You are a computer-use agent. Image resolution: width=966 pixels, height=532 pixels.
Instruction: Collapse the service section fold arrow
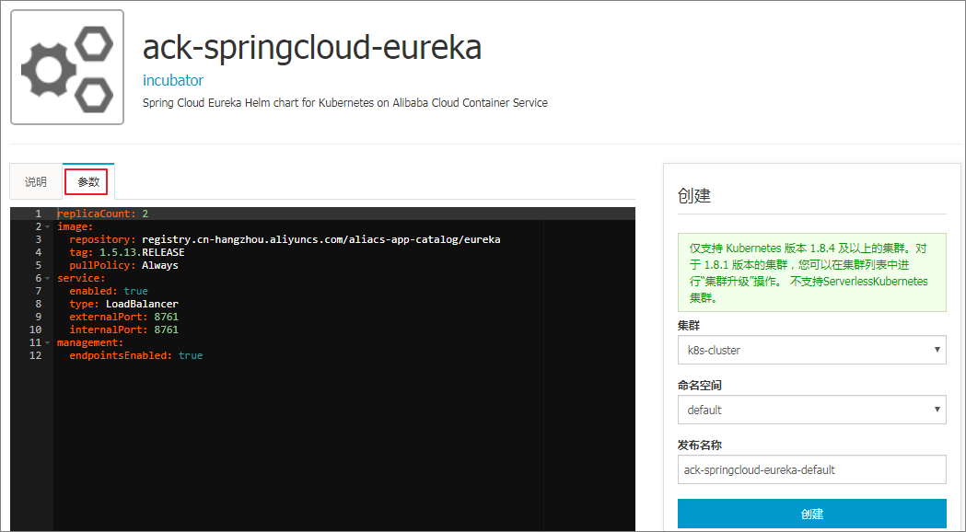48,278
